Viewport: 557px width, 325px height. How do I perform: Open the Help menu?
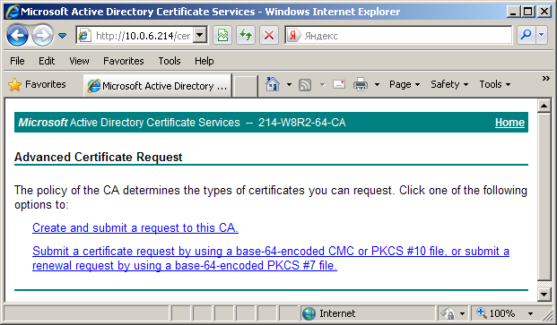204,61
